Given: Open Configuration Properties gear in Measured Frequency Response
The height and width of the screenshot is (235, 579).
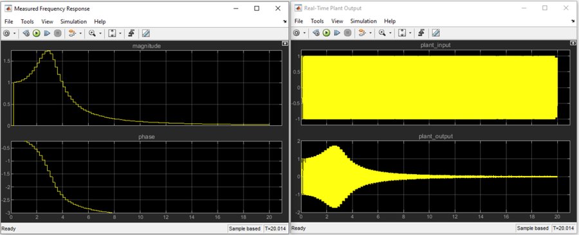Looking at the screenshot, I should point(6,33).
